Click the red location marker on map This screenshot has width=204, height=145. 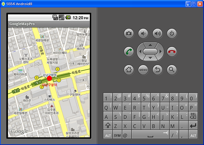tap(49, 78)
